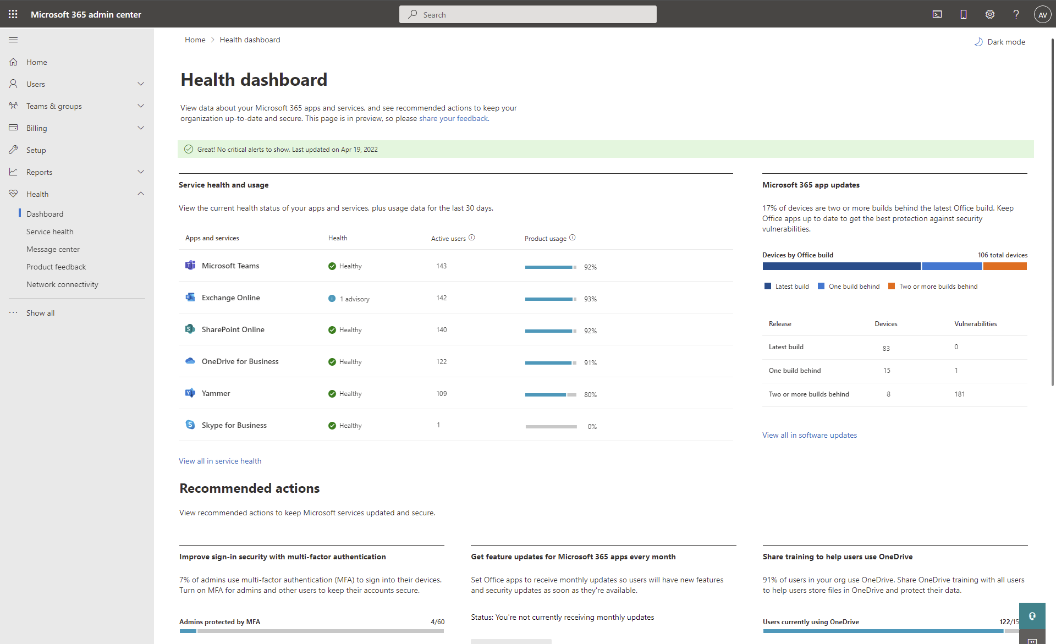The width and height of the screenshot is (1056, 644).
Task: Open View all in service health link
Action: tap(219, 461)
